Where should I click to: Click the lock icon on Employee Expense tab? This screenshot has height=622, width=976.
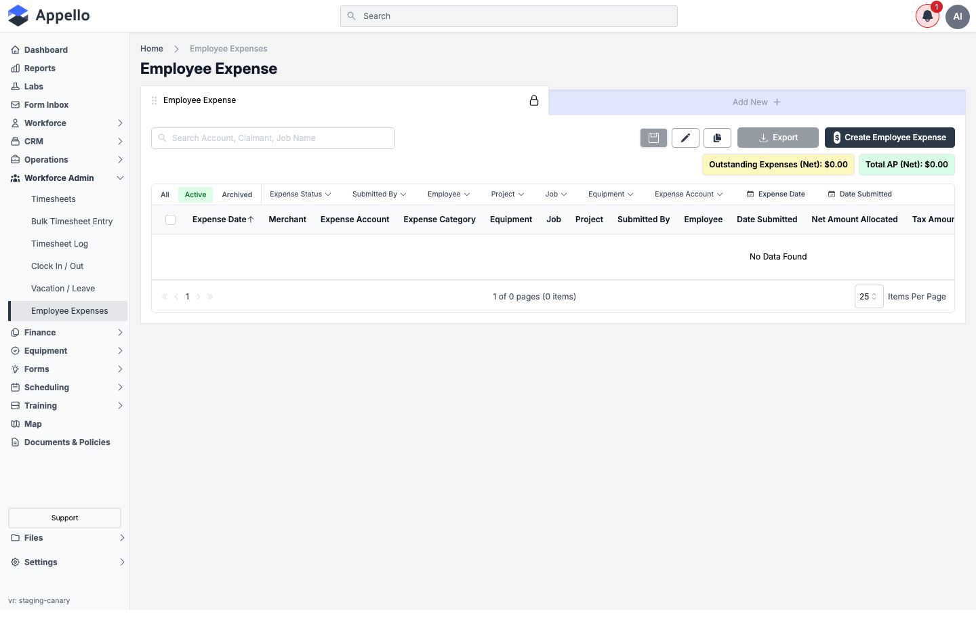[x=534, y=100]
